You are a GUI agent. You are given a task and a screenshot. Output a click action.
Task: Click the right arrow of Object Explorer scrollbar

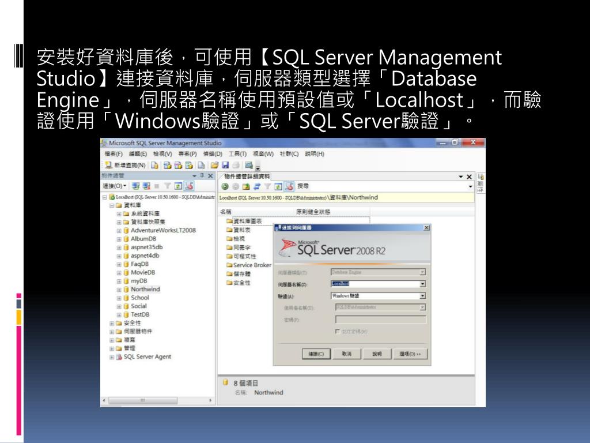tap(210, 400)
